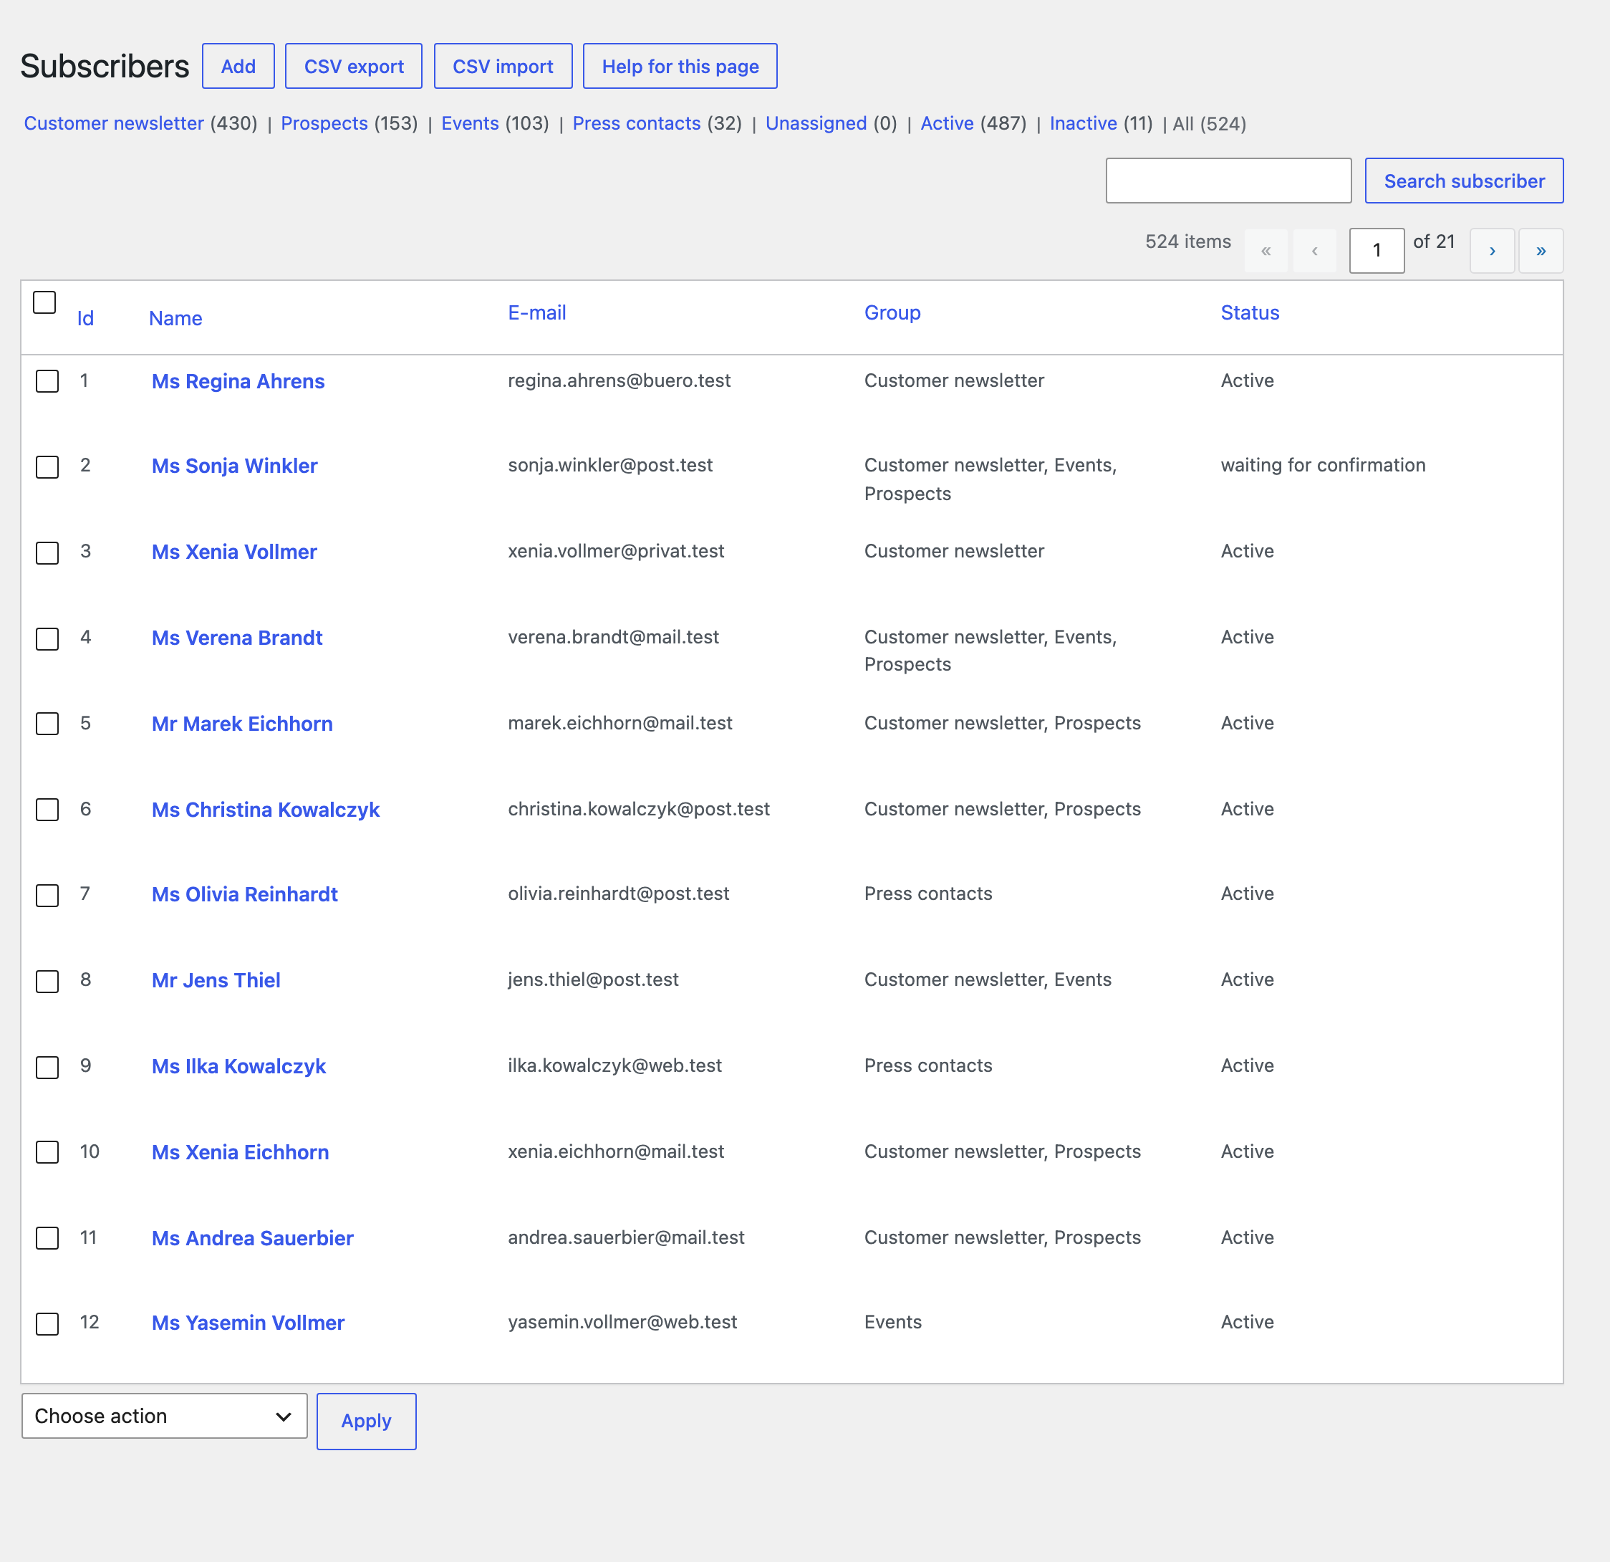
Task: Select checkbox for Ms Sonja Winkler
Action: [x=48, y=466]
